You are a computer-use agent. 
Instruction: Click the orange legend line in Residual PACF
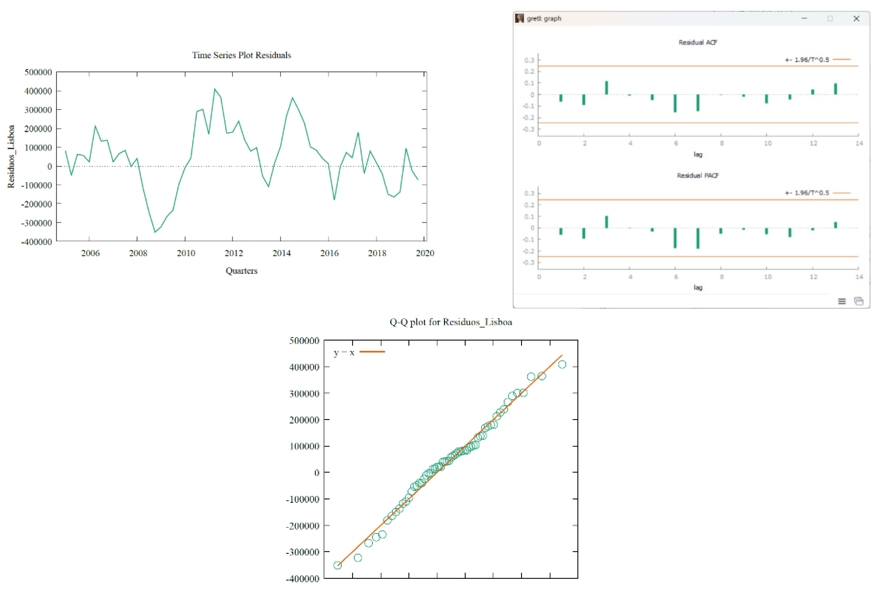click(x=841, y=193)
